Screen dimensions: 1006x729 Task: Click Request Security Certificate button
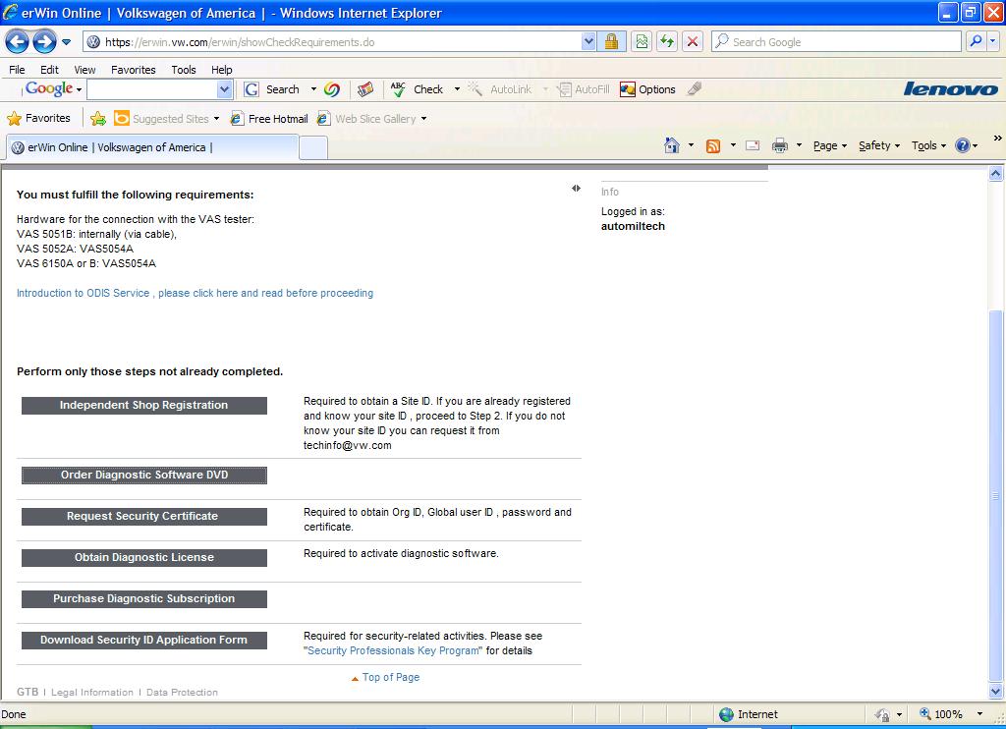point(144,517)
